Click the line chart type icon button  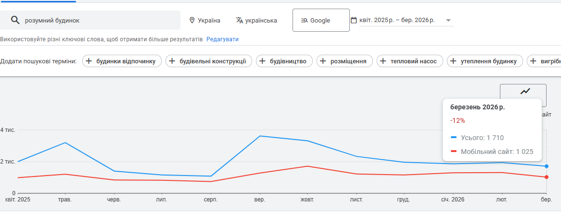525,91
